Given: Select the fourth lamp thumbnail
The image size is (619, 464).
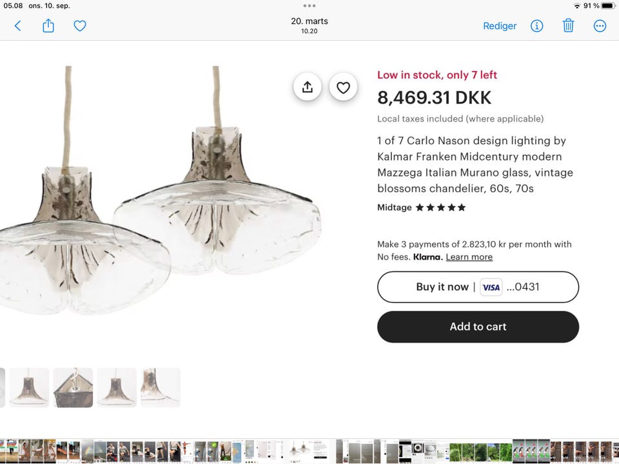Looking at the screenshot, I should point(161,387).
